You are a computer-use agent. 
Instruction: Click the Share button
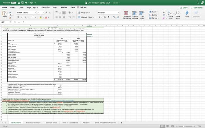tap(184, 8)
